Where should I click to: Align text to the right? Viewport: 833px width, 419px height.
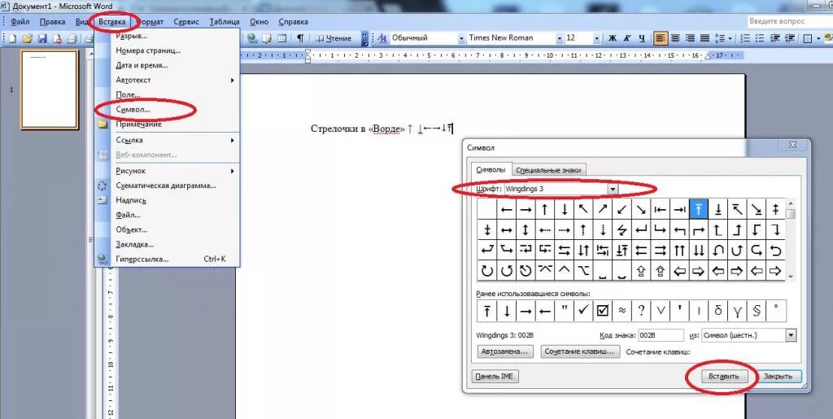[690, 38]
